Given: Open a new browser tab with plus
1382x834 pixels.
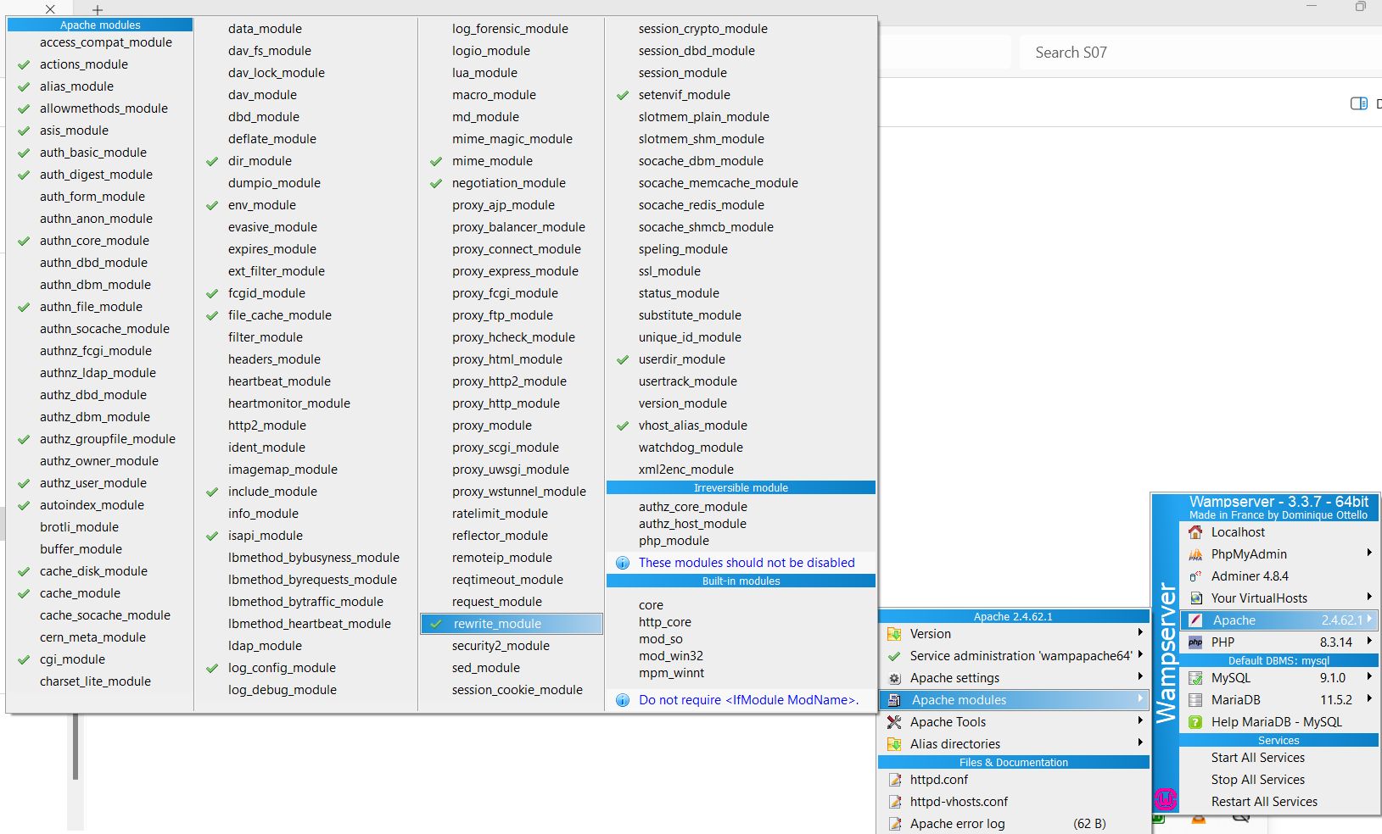Looking at the screenshot, I should pos(98,10).
